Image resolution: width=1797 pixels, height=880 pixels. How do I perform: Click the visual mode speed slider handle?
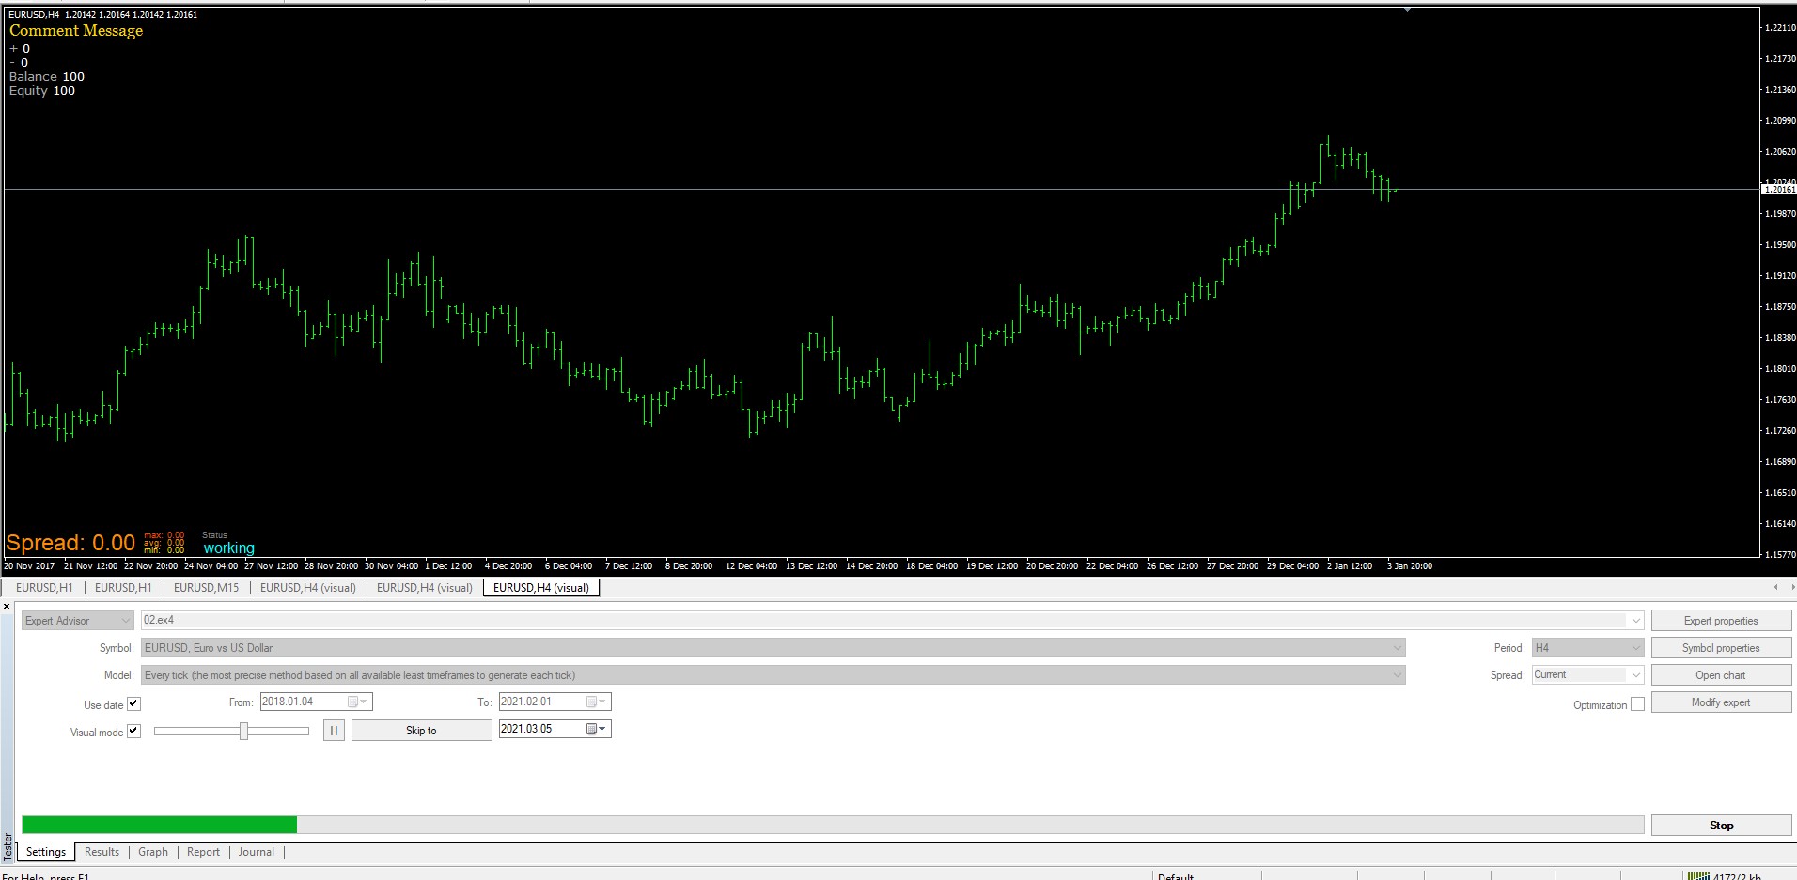244,731
